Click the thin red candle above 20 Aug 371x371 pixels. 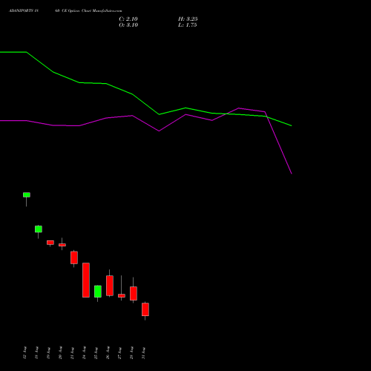62,245
